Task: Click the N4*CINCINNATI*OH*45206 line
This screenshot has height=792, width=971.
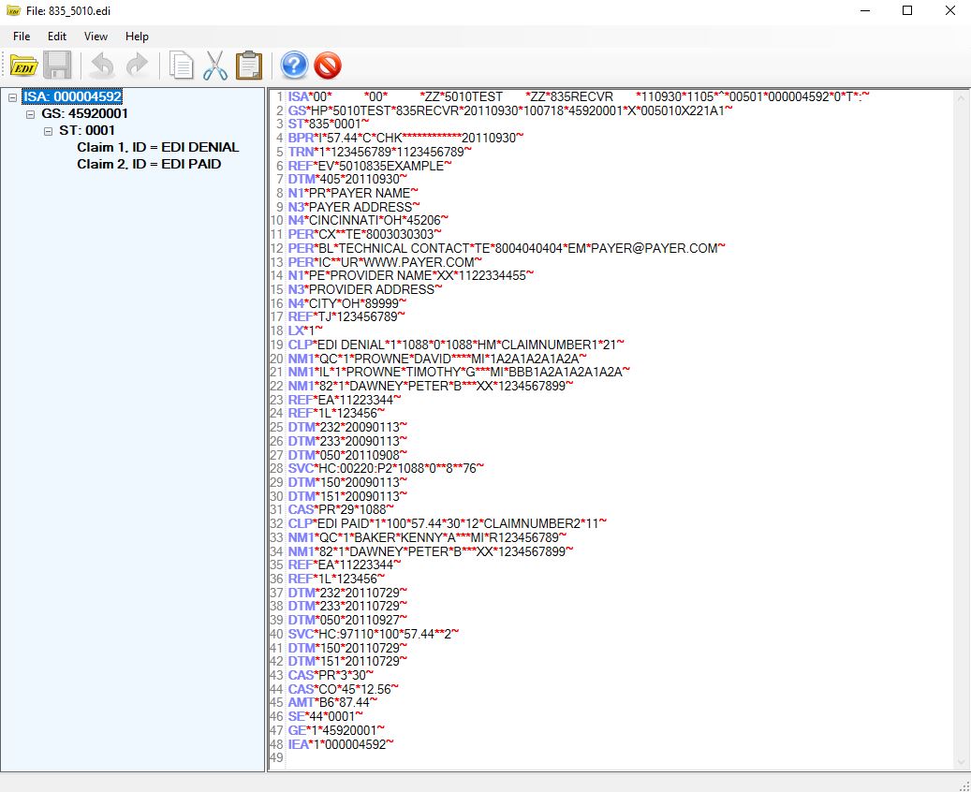Action: [x=368, y=220]
